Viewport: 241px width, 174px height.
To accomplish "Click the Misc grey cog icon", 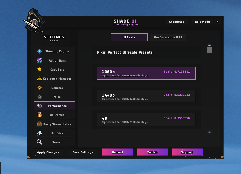I will pos(39,97).
